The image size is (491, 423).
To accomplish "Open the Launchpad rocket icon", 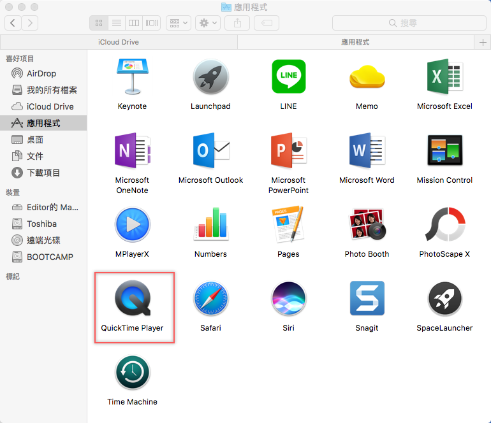I will pos(210,76).
